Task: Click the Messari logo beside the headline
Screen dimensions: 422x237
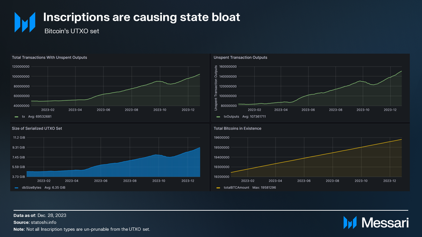Action: pyautogui.click(x=25, y=22)
